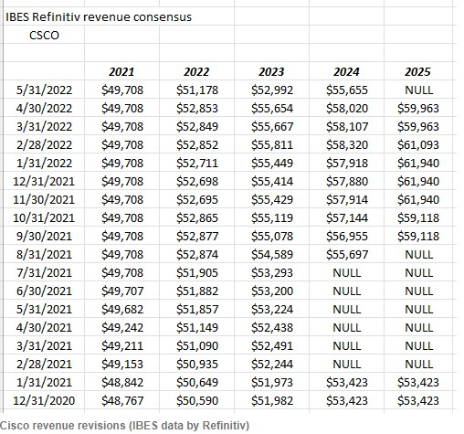This screenshot has height=434, width=464.
Task: Select the 2/28/2021 date cell
Action: (44, 365)
